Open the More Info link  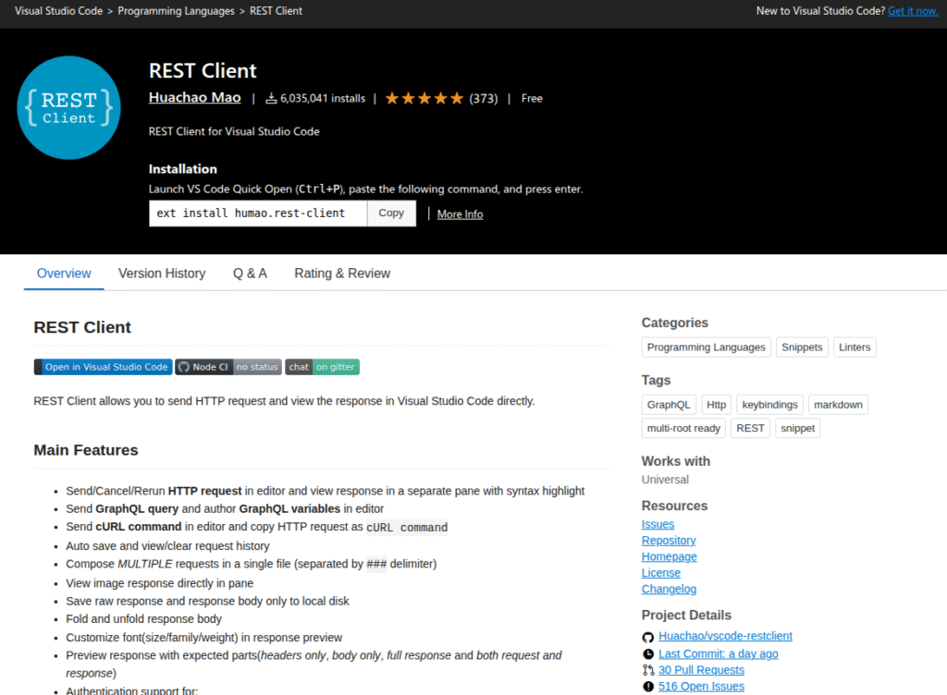point(461,214)
